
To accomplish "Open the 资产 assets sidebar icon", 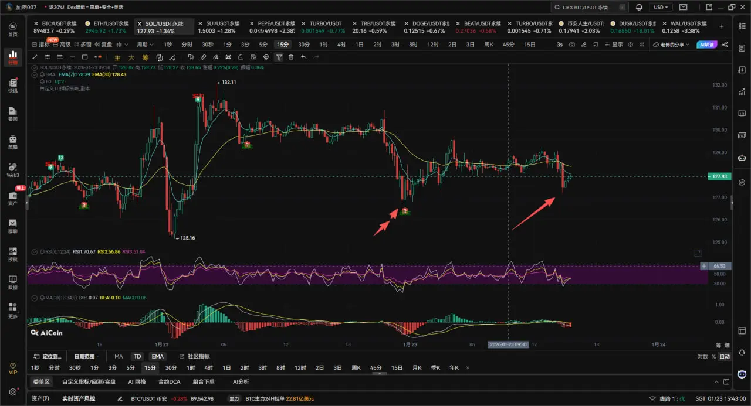I will pyautogui.click(x=13, y=198).
